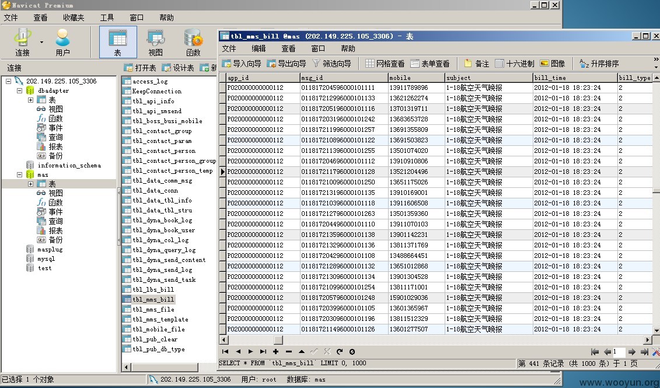Expand 表 under mas
This screenshot has width=660, height=388.
[x=30, y=184]
